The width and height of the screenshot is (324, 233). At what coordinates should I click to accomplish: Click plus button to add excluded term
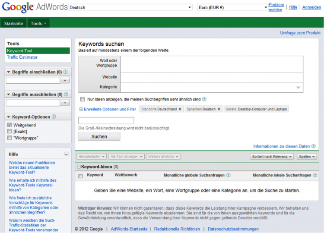tap(65, 103)
